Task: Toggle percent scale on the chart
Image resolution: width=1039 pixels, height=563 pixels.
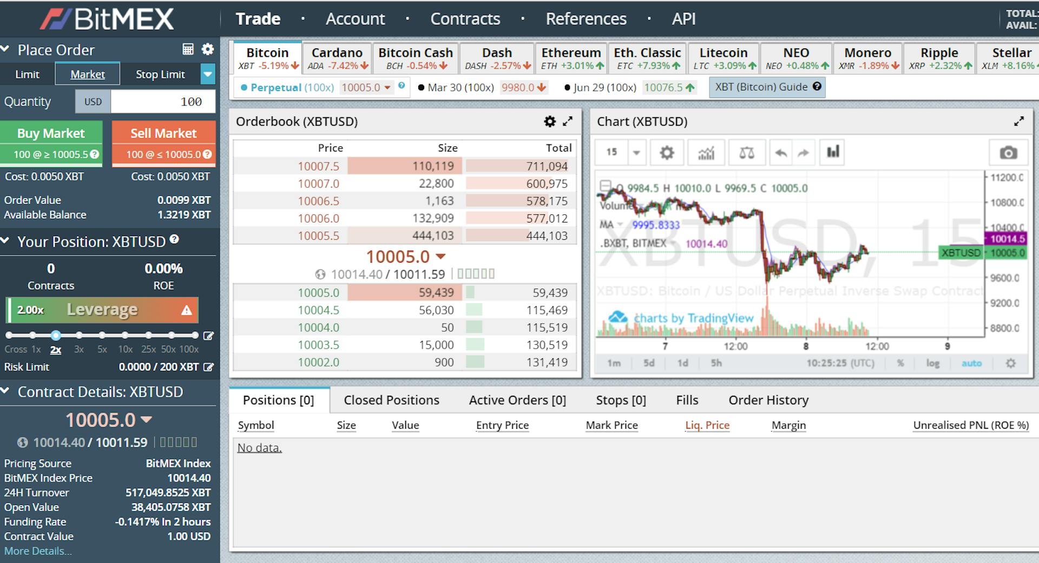Action: 900,363
